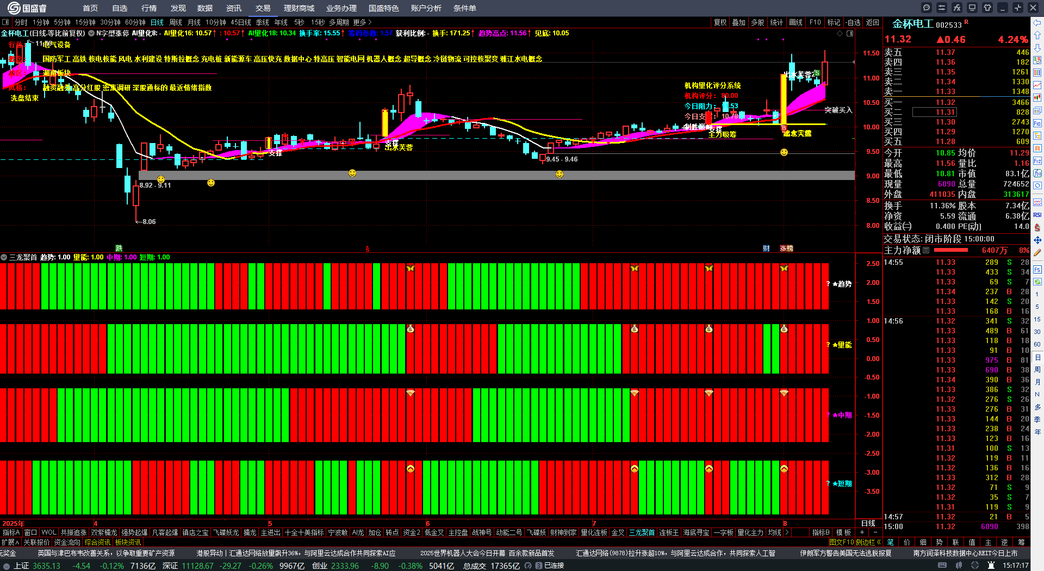Toggle the -自选 watchlist option
This screenshot has width=1044, height=571.
853,22
